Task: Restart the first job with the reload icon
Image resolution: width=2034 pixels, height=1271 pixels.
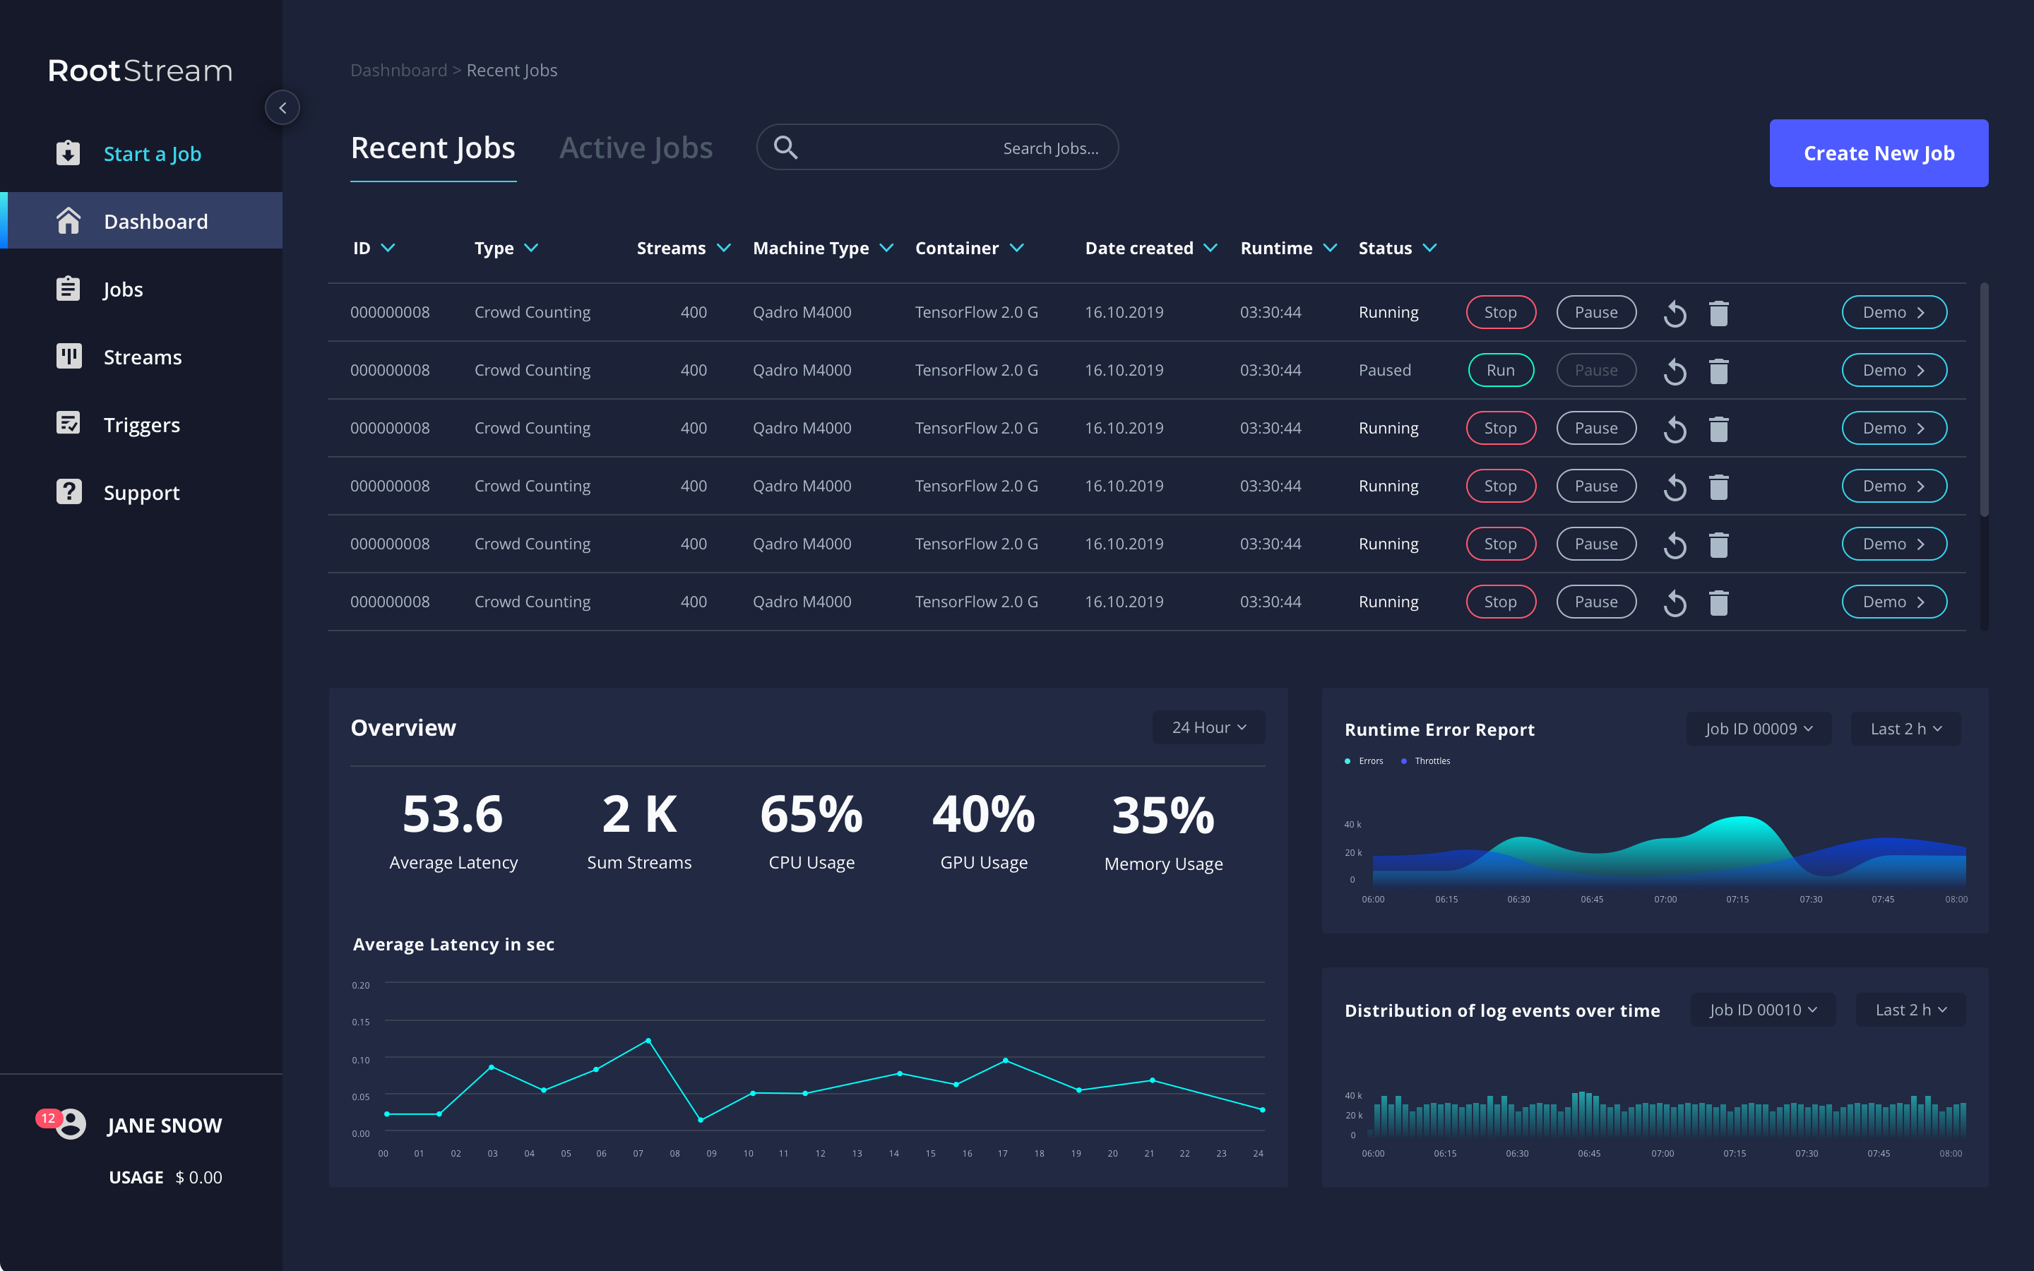Action: tap(1675, 314)
